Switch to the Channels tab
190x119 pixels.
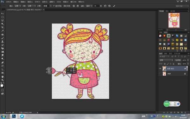click(166, 54)
